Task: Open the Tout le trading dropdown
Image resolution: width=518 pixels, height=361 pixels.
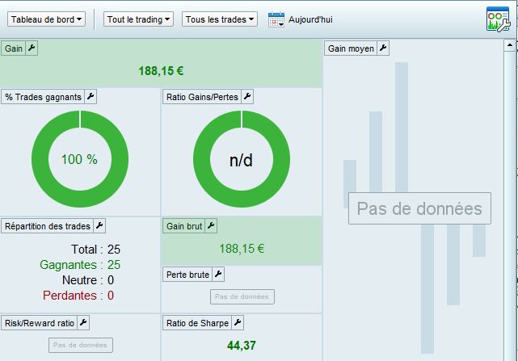Action: coord(138,19)
